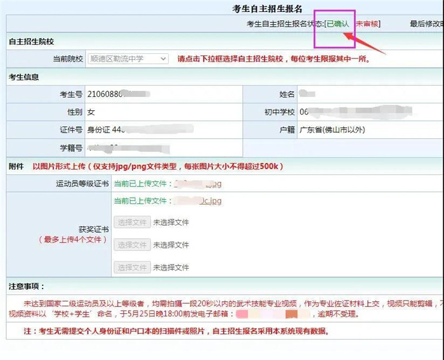This screenshot has width=444, height=360.
Task: Click the 姓名 label
Action: 287,94
